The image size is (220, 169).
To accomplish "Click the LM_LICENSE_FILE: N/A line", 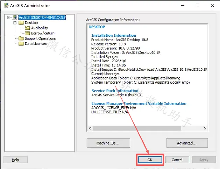I will (x=109, y=112).
